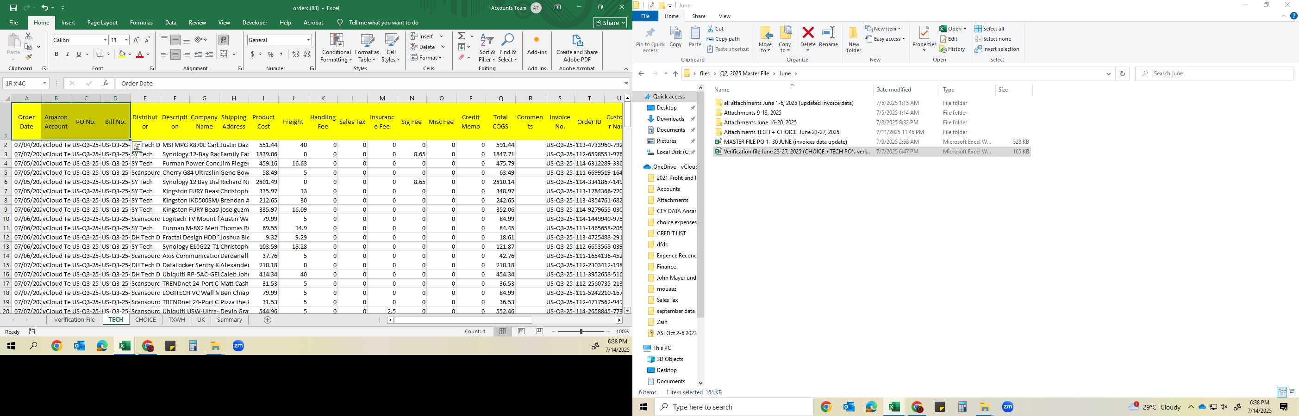
Task: Open Formulas tab in Excel
Action: point(141,23)
